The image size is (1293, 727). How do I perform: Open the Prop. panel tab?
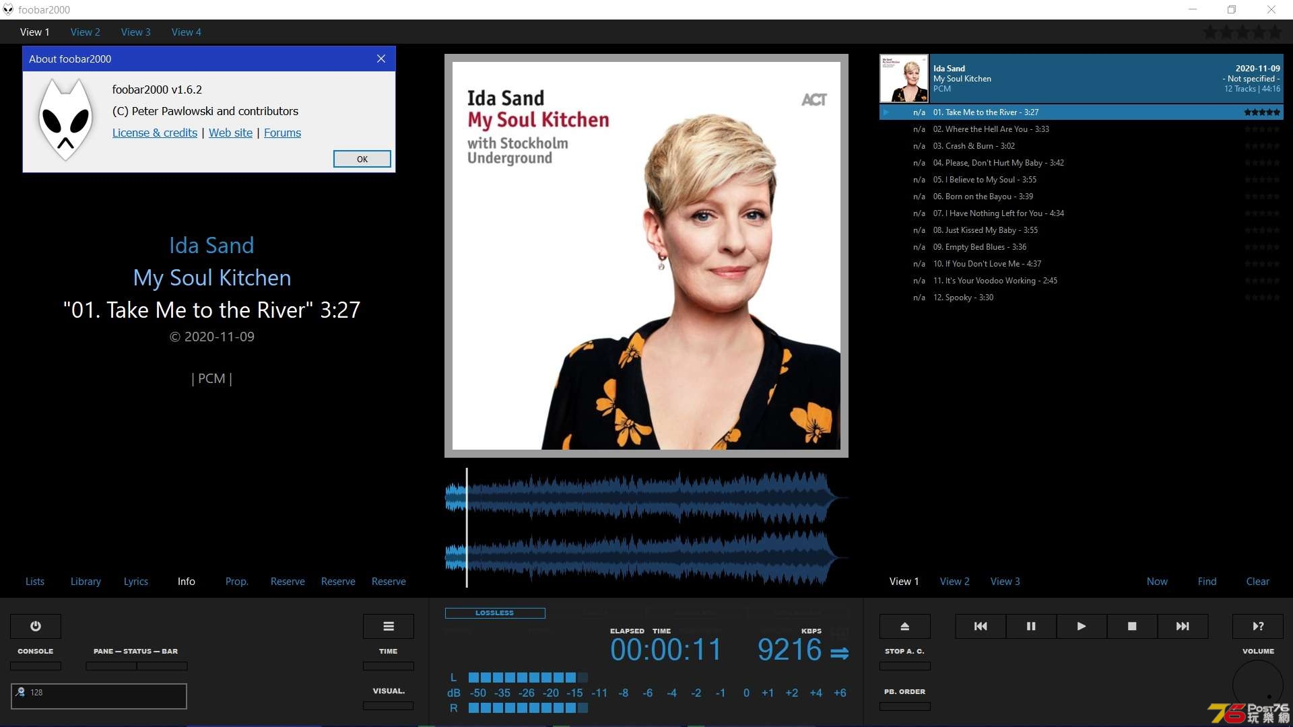(x=237, y=581)
